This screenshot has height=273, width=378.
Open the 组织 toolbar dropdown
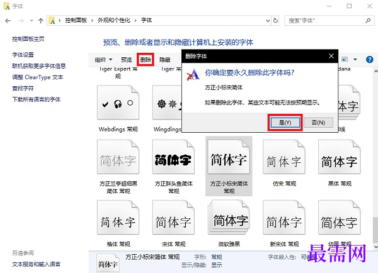tap(103, 60)
